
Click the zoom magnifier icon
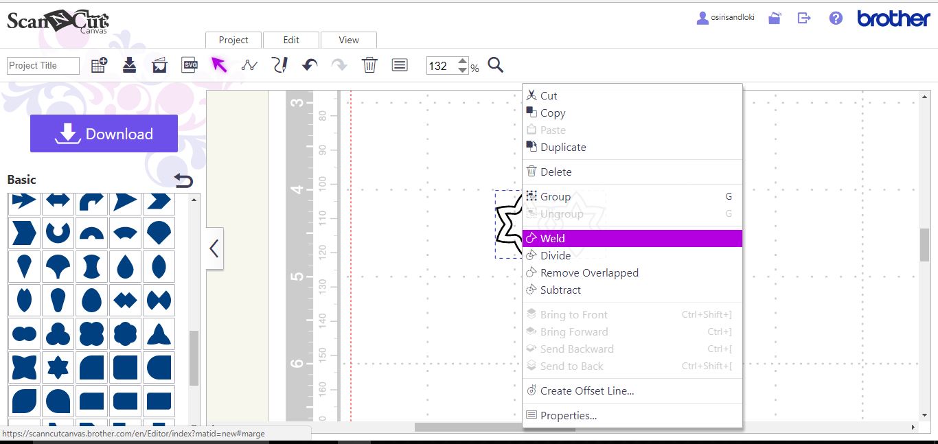click(x=495, y=65)
